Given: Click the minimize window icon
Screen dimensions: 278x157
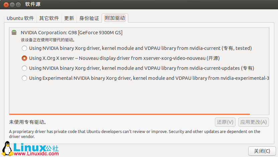Looking at the screenshot, I should tap(12, 5).
